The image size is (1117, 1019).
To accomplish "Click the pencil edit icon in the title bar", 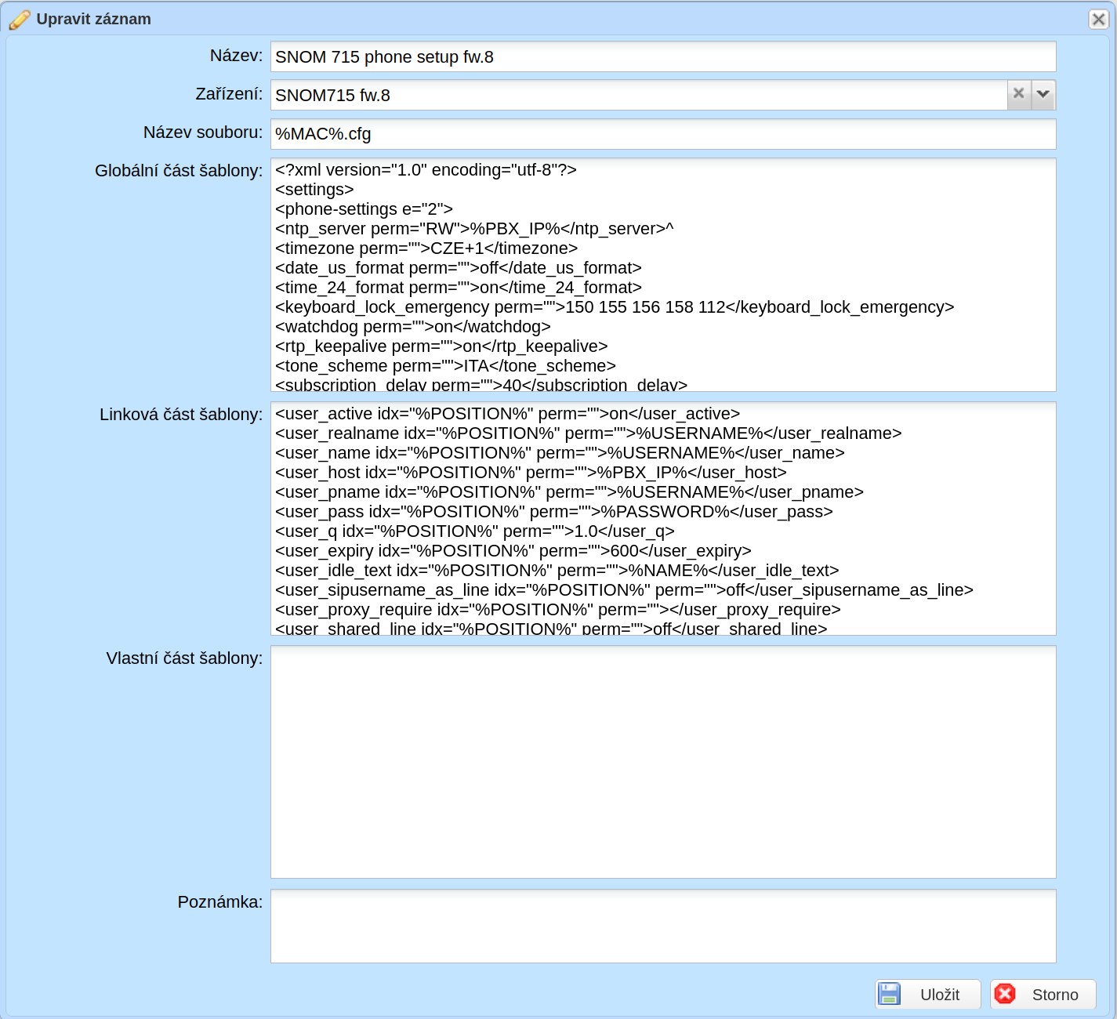I will [x=20, y=20].
